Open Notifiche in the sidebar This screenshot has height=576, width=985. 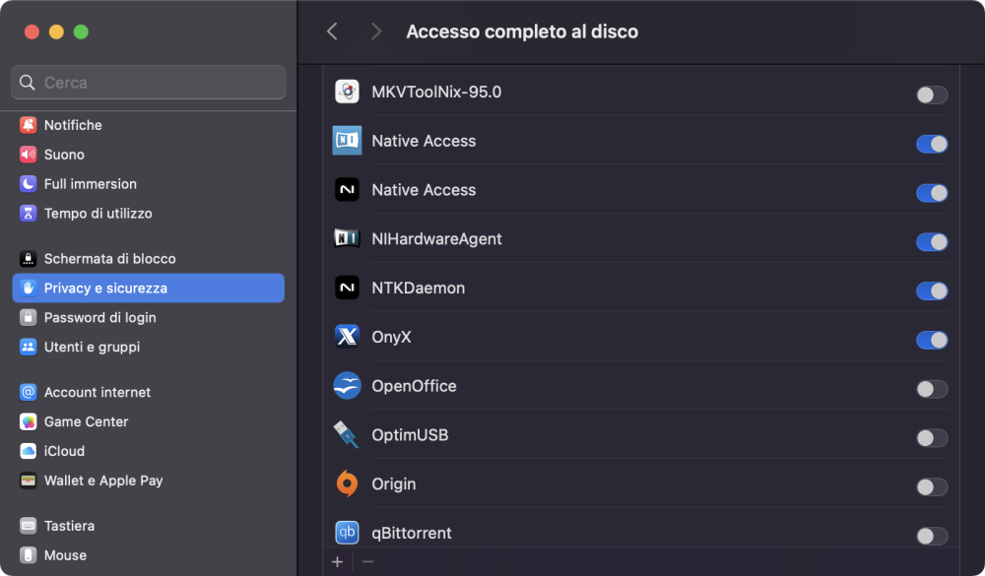73,125
